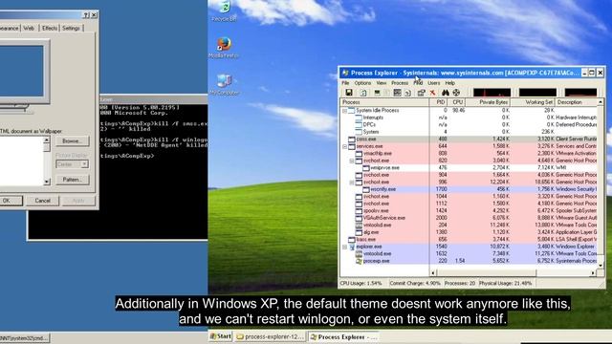Open the View menu
This screenshot has height=344, width=612.
tap(382, 83)
